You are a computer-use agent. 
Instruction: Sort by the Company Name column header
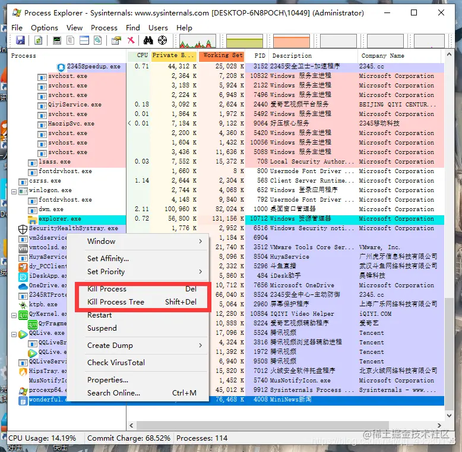(400, 56)
